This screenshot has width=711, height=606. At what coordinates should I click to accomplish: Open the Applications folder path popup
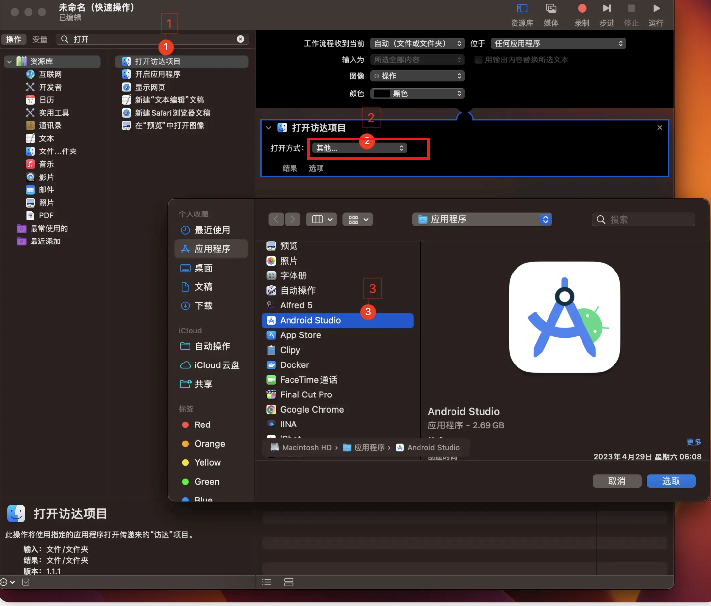coord(482,219)
